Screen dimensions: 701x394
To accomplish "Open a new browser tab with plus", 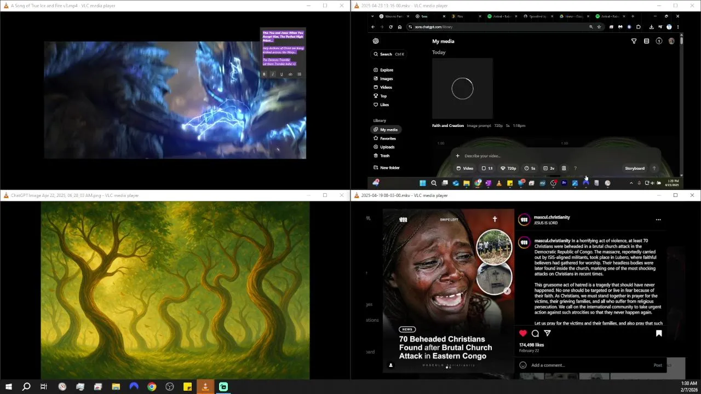I will click(x=633, y=16).
